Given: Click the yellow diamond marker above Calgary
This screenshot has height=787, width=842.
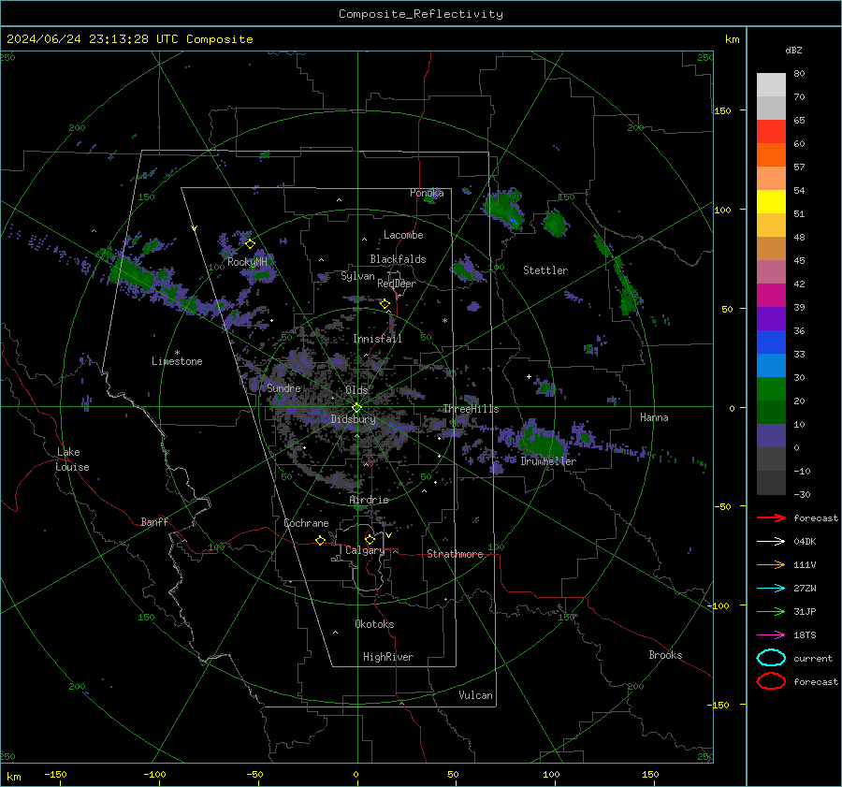Looking at the screenshot, I should tap(370, 539).
